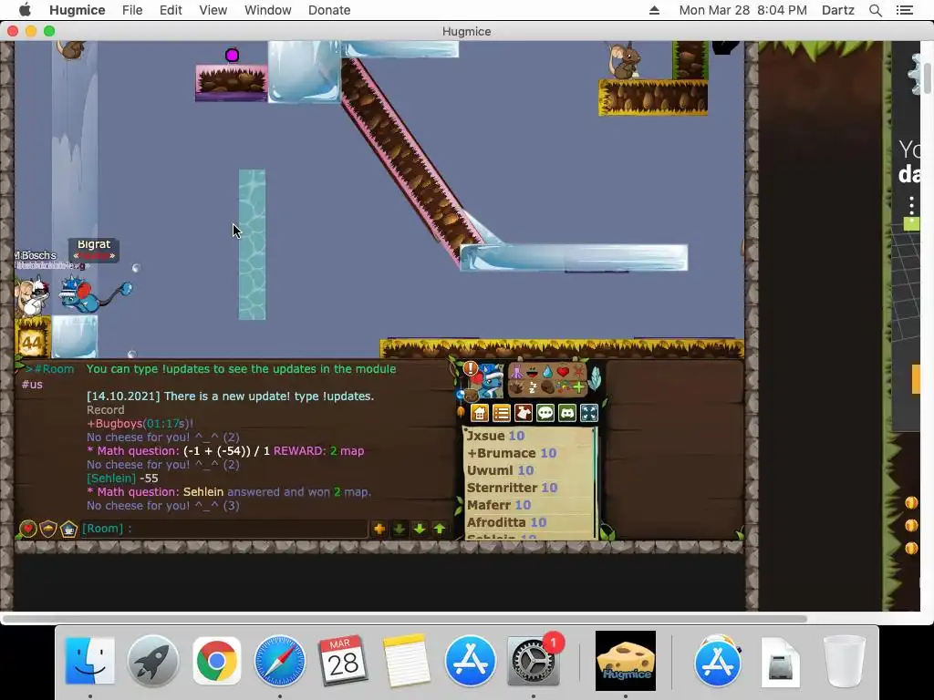The image size is (934, 700).
Task: Open the File menu
Action: pos(132,10)
